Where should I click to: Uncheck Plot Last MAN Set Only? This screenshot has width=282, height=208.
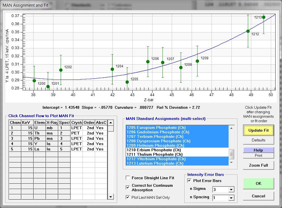click(128, 197)
